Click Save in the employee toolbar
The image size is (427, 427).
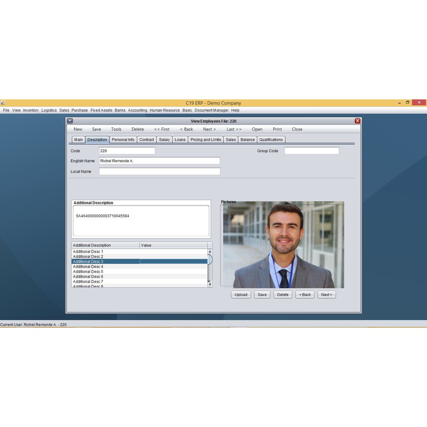pos(96,129)
